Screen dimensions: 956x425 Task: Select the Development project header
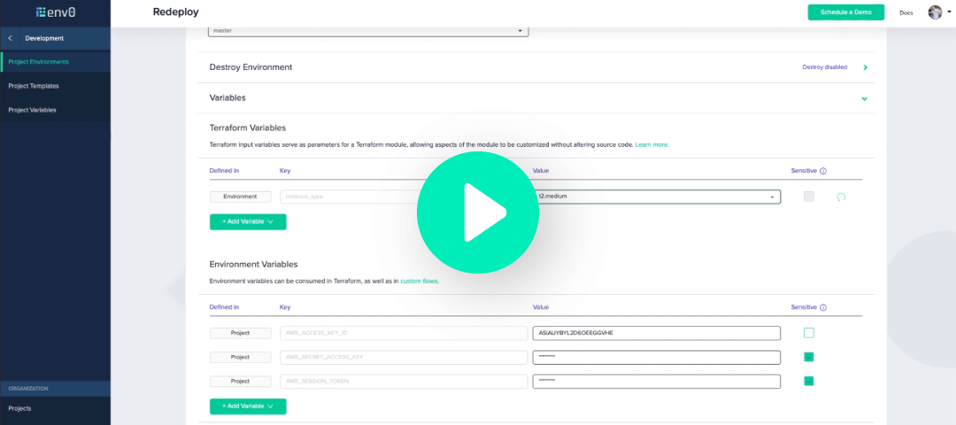point(44,38)
